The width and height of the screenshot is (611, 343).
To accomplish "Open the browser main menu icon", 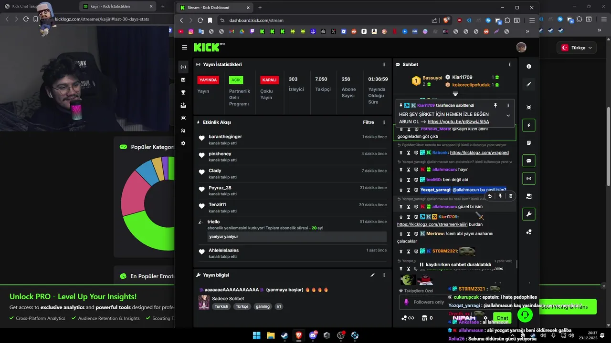I will pos(532,20).
